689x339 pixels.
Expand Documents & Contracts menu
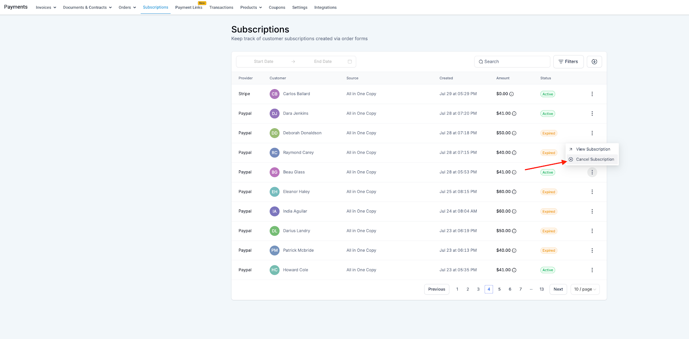point(87,7)
